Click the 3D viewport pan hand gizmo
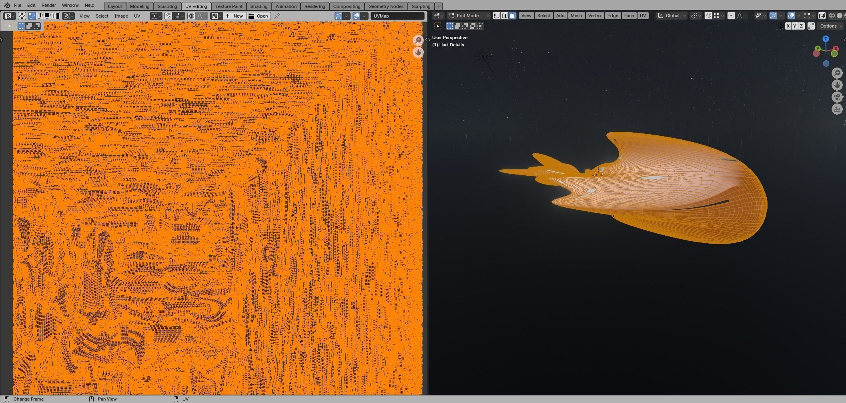Screen dimensions: 846x403 coord(837,85)
